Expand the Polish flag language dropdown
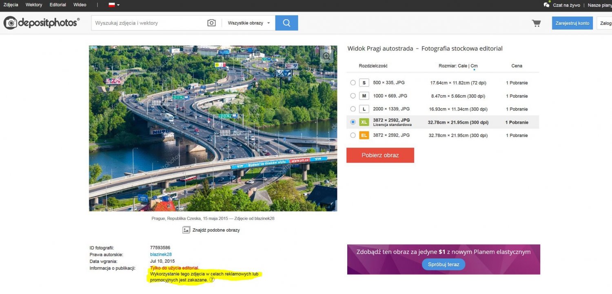612x294 pixels. click(x=114, y=5)
